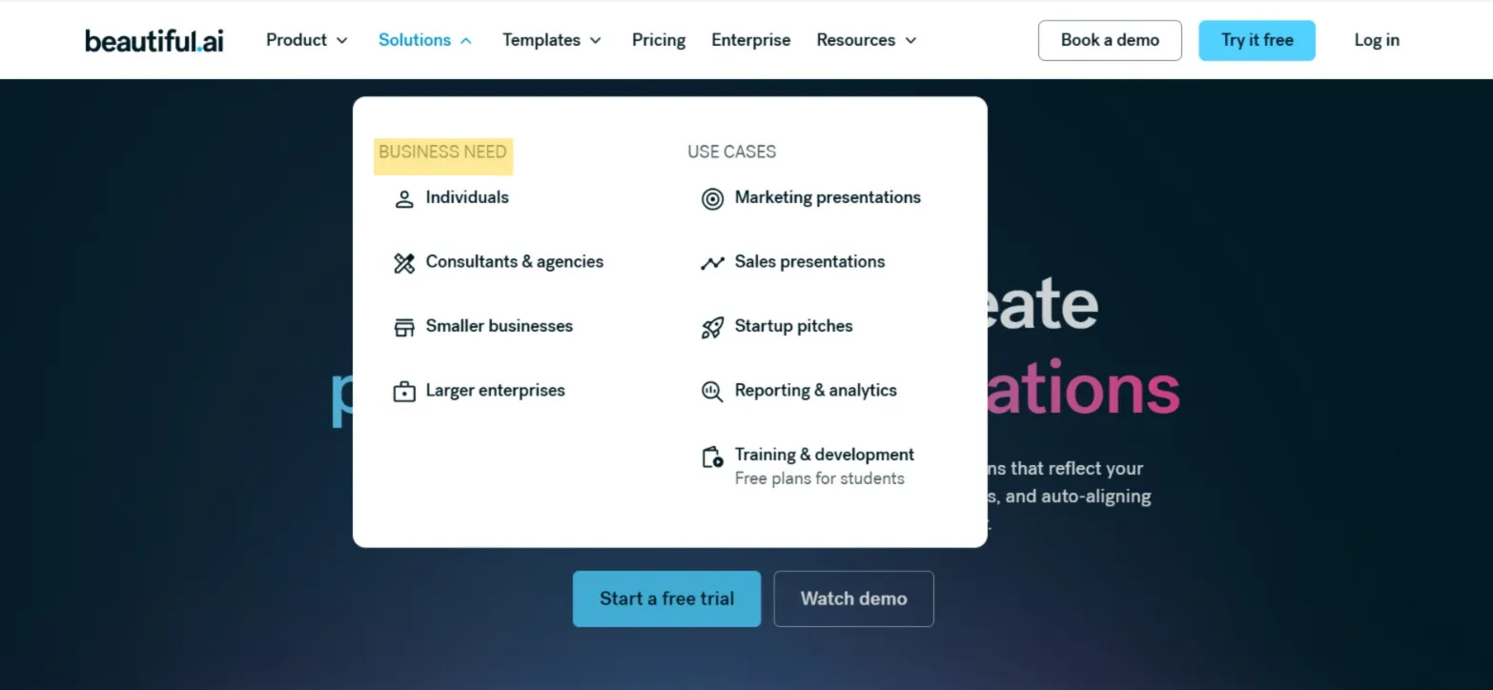Viewport: 1493px width, 690px height.
Task: Click the person icon beside Individuals
Action: pyautogui.click(x=404, y=198)
